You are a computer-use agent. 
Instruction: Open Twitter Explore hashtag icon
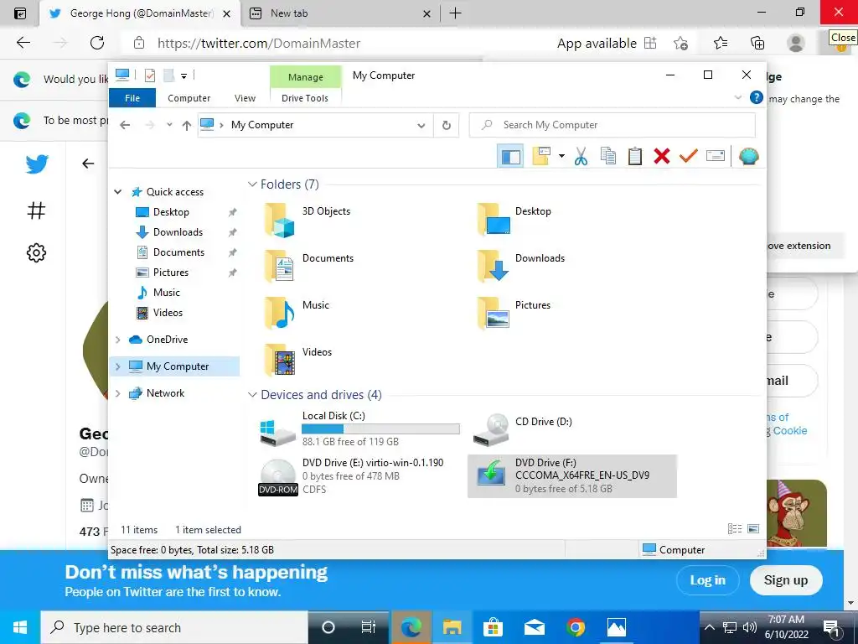click(36, 210)
